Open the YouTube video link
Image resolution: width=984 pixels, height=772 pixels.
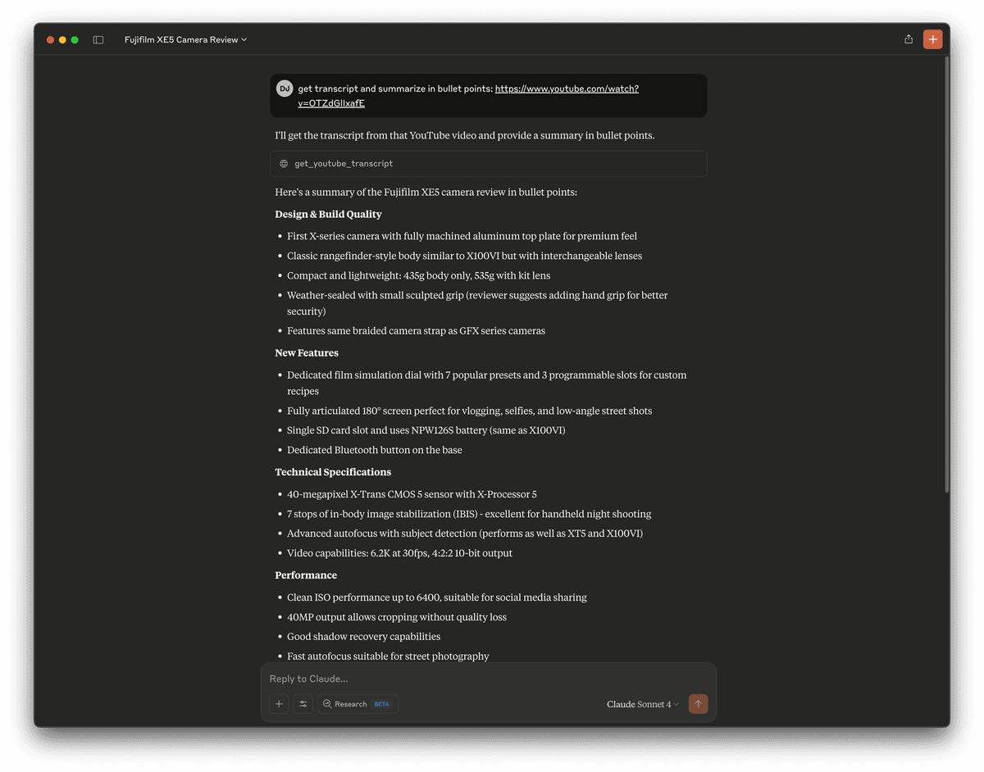(x=468, y=96)
